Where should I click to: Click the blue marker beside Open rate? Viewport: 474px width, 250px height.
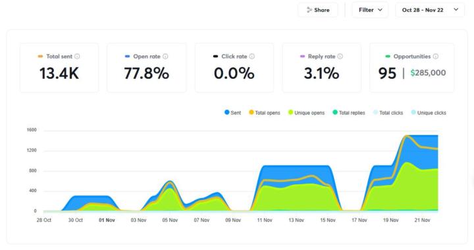(x=127, y=56)
